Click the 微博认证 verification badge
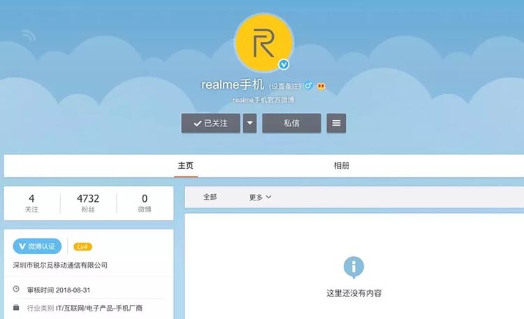The image size is (524, 319). (x=38, y=246)
